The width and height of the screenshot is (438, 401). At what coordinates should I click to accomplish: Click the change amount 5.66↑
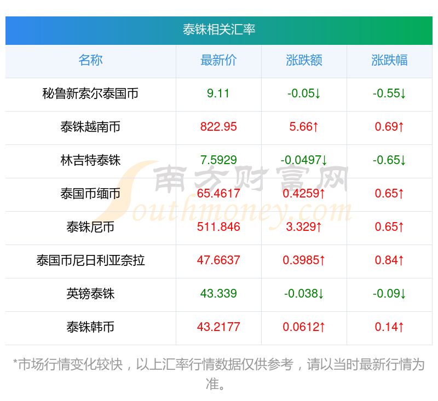point(304,127)
